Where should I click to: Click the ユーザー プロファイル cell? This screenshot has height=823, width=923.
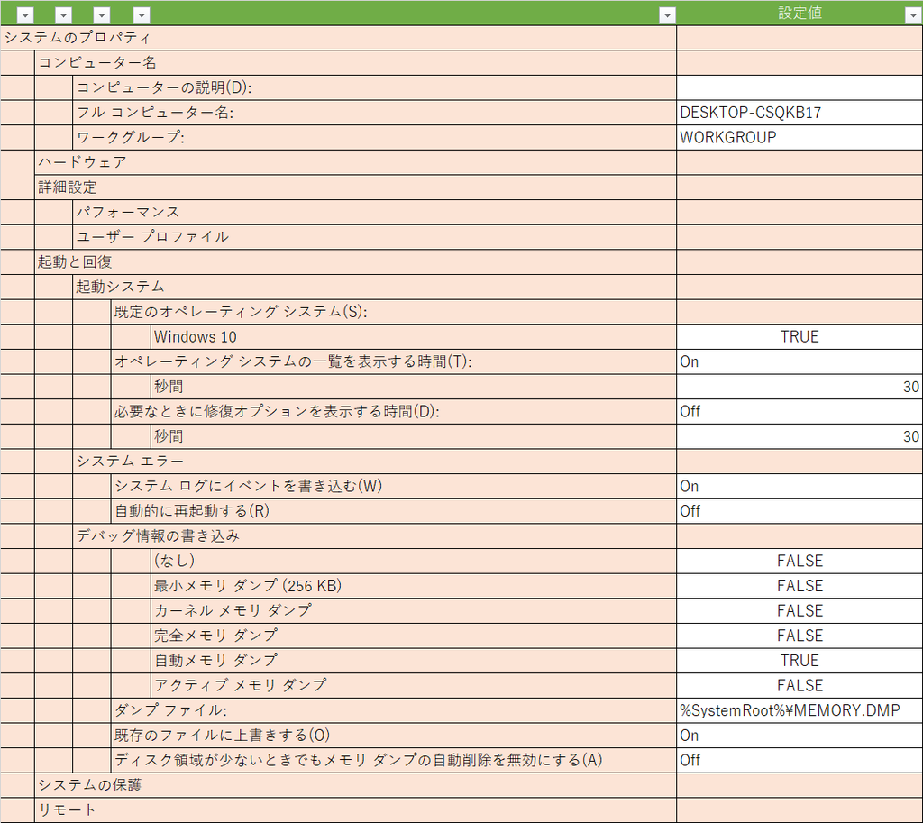374,237
